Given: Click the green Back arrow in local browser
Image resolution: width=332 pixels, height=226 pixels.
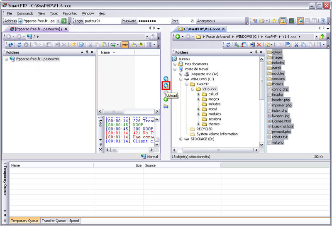Looking at the screenshot, I should click(x=178, y=37).
